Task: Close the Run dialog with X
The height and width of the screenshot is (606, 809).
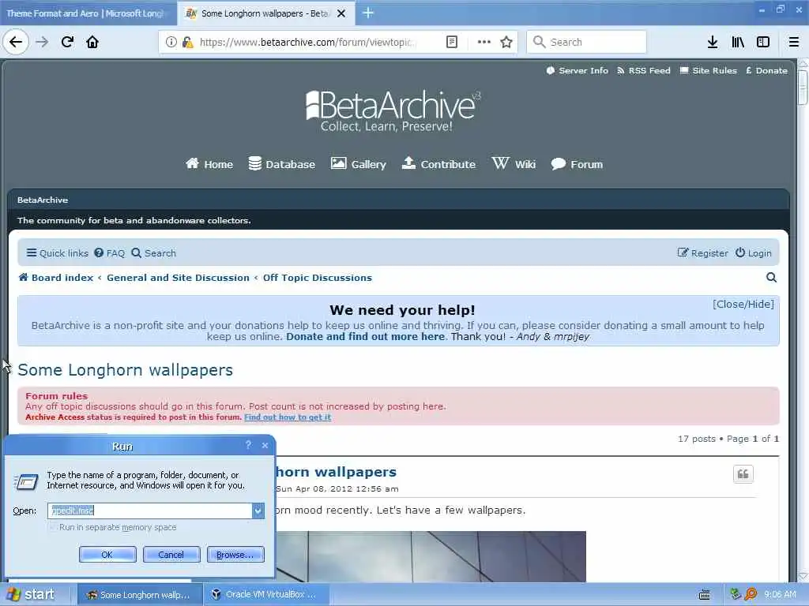Action: (265, 445)
